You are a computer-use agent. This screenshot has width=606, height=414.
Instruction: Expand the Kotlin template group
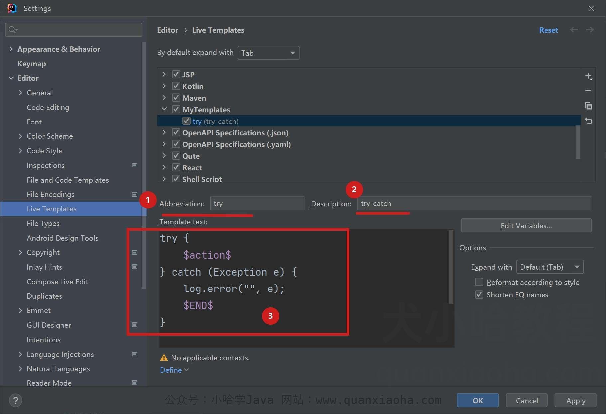(x=164, y=86)
